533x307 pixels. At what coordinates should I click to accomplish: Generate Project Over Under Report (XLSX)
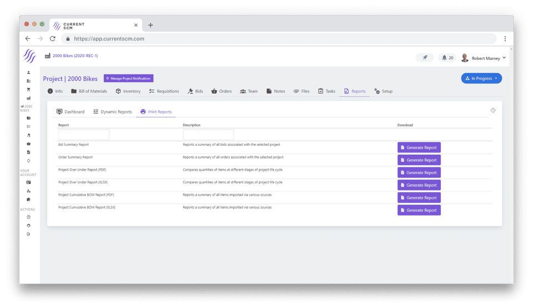point(419,185)
